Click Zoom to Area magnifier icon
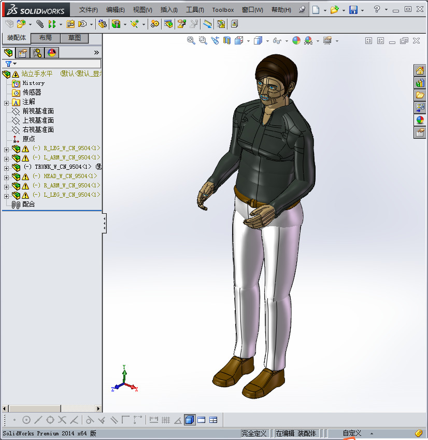The width and height of the screenshot is (428, 440). click(x=203, y=41)
